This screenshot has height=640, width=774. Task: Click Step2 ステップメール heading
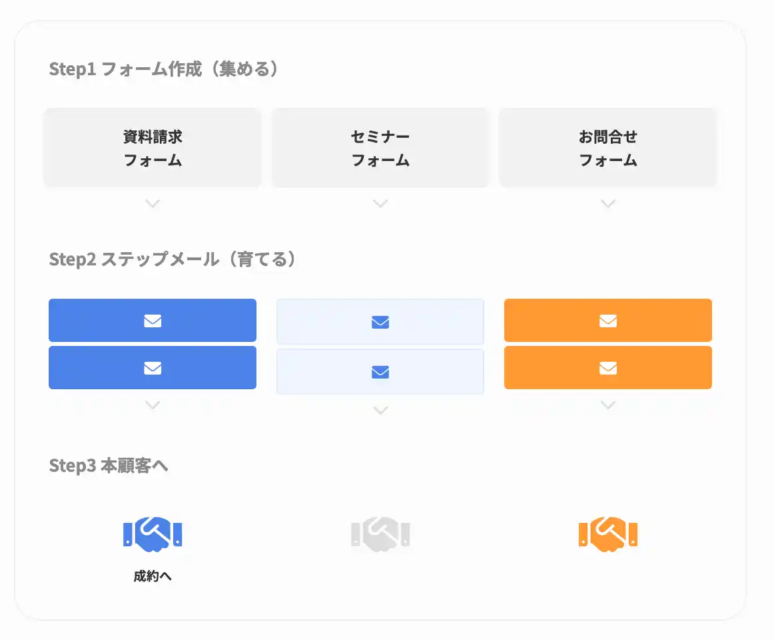pyautogui.click(x=172, y=259)
